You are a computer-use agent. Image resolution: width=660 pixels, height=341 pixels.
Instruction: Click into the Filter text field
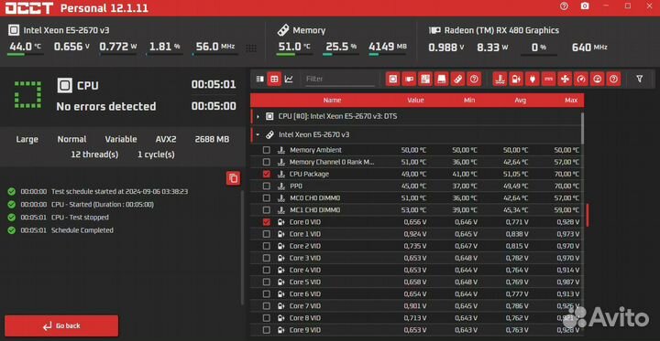pyautogui.click(x=340, y=79)
